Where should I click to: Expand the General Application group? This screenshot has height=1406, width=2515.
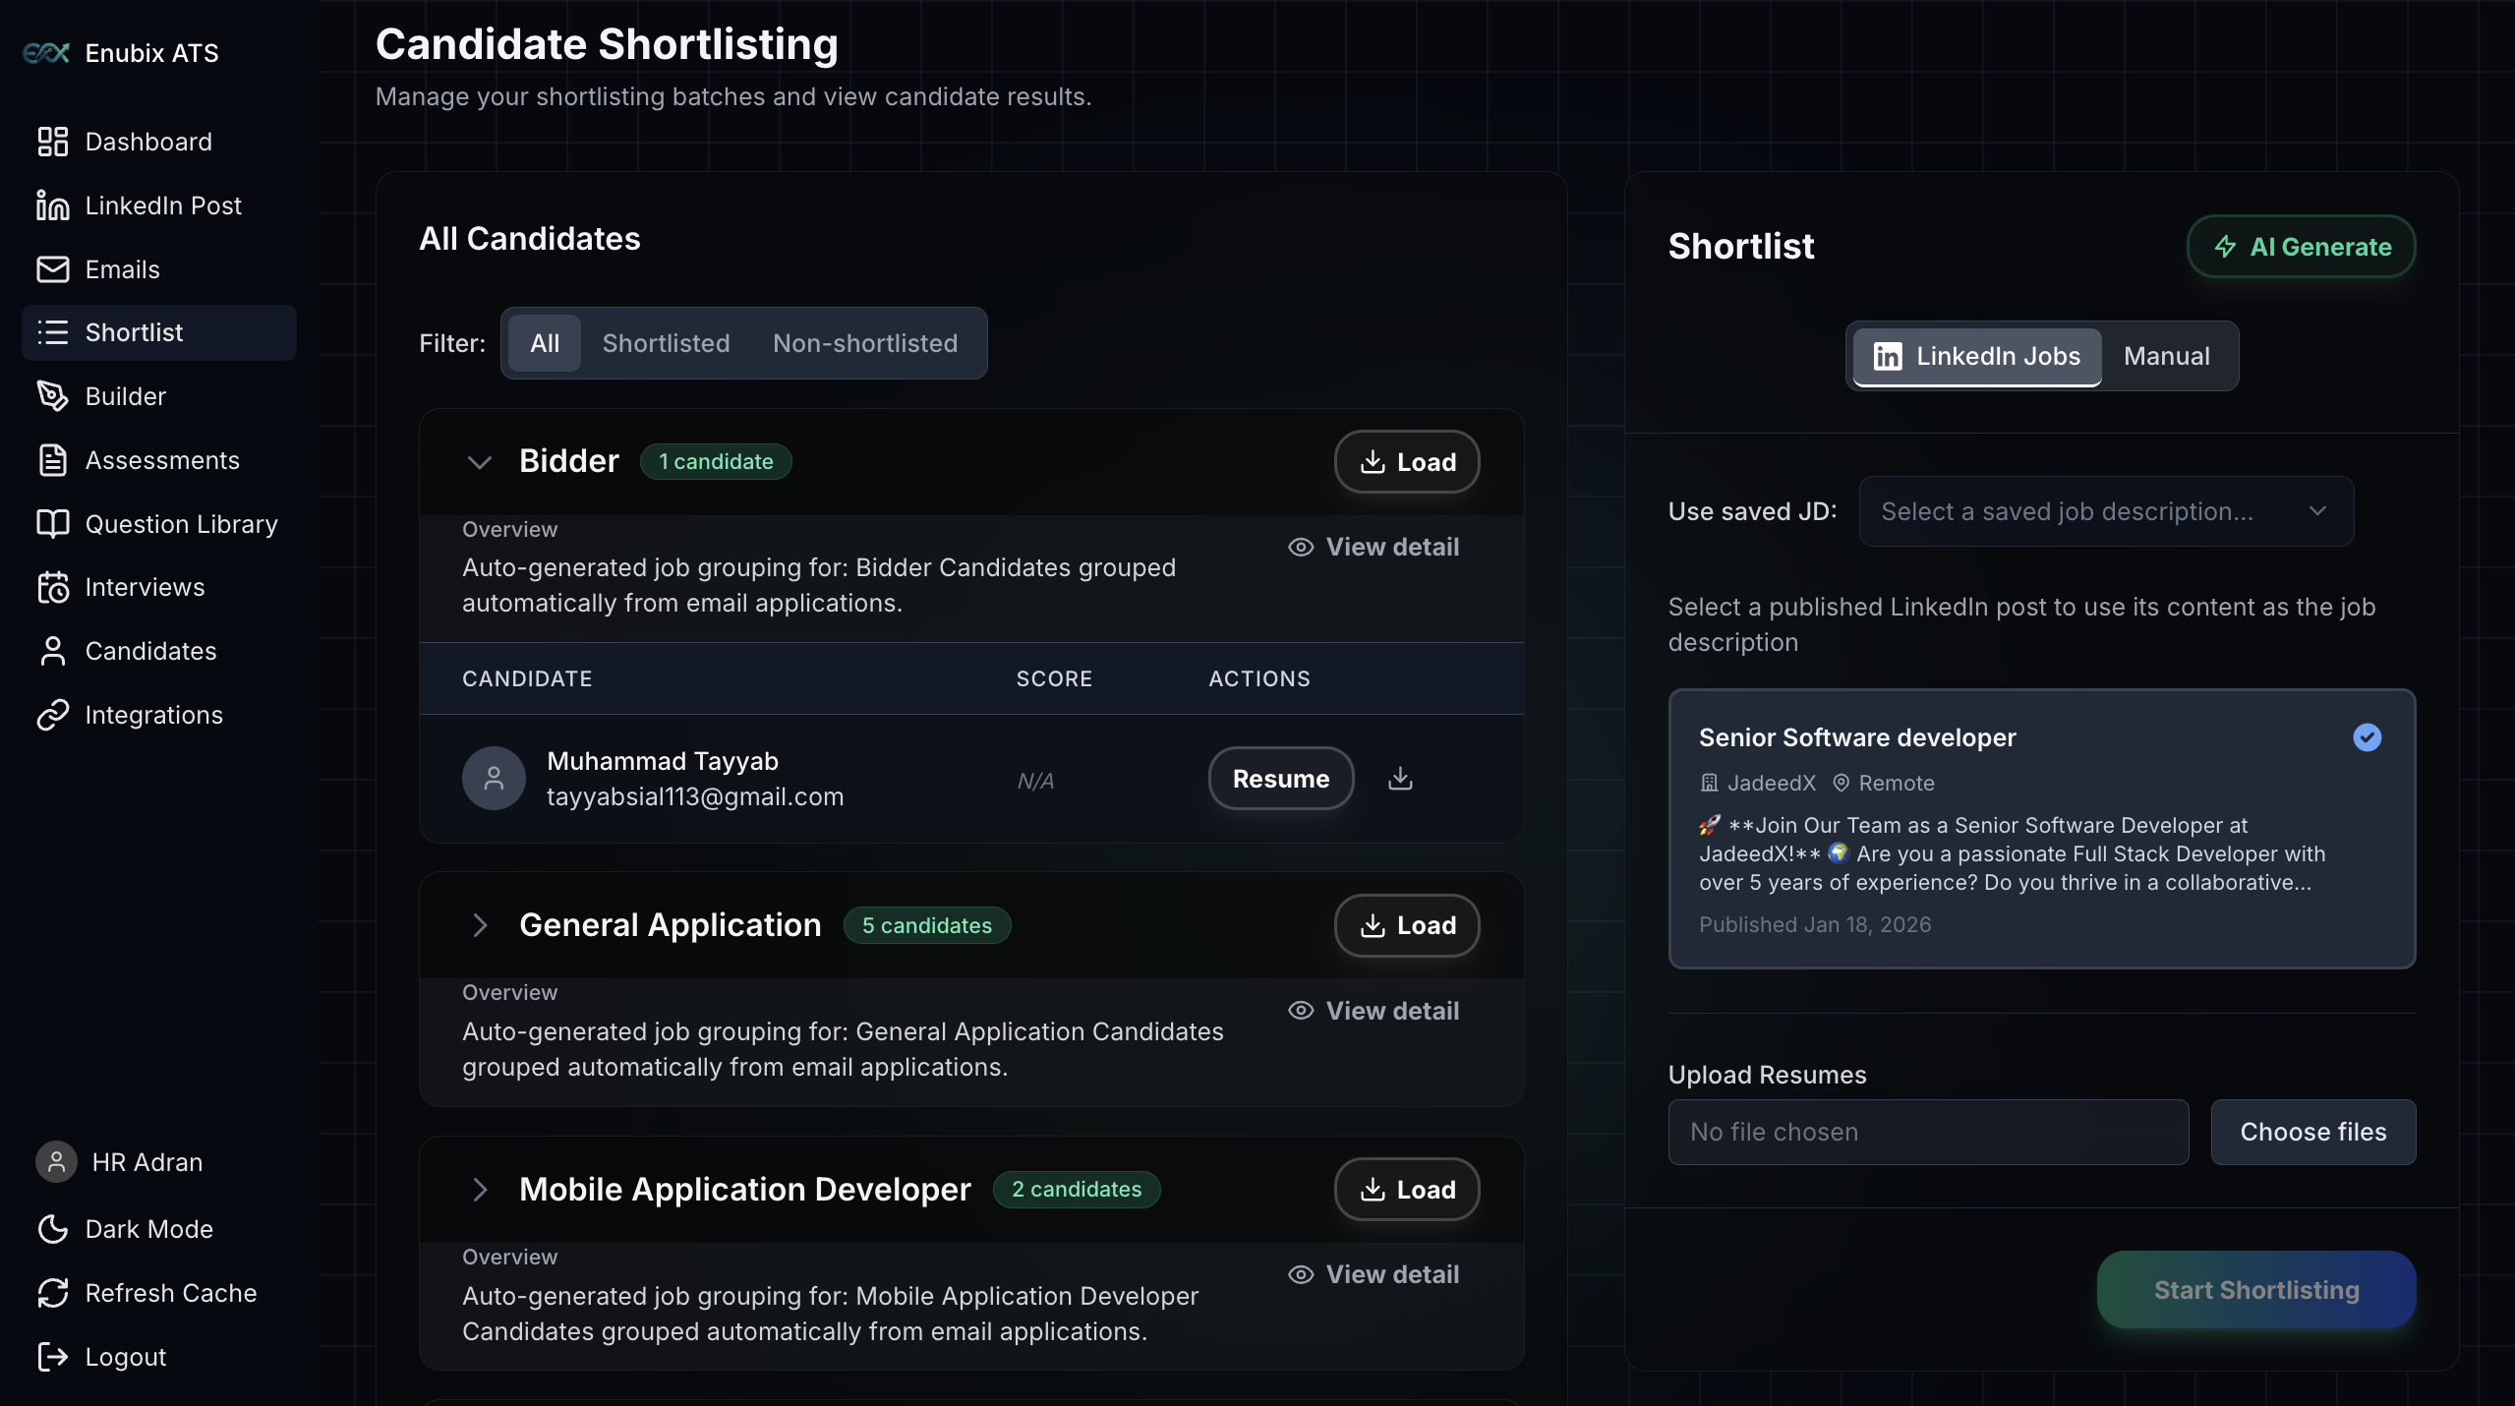[x=479, y=925]
